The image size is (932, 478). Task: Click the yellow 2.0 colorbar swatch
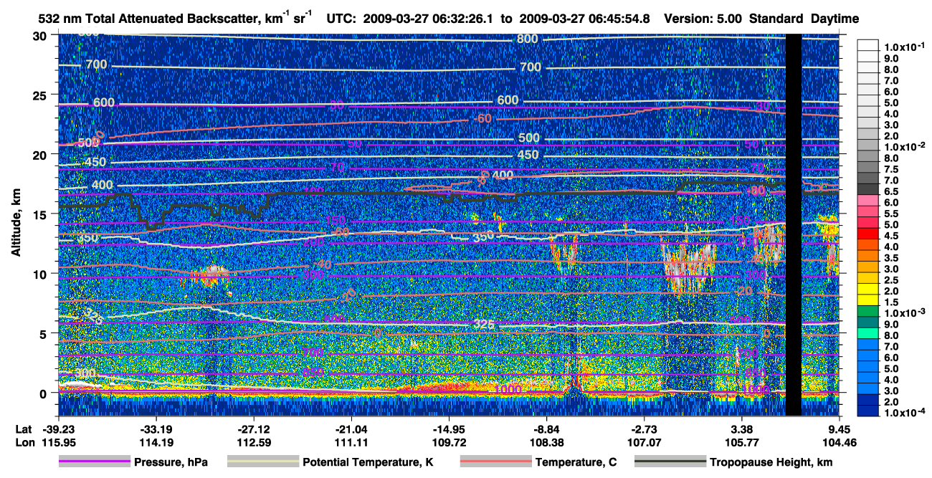pyautogui.click(x=867, y=290)
